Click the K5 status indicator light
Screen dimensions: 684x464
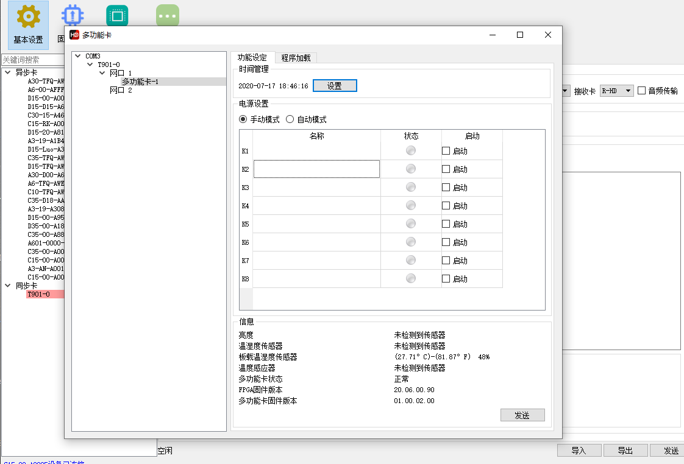[411, 223]
